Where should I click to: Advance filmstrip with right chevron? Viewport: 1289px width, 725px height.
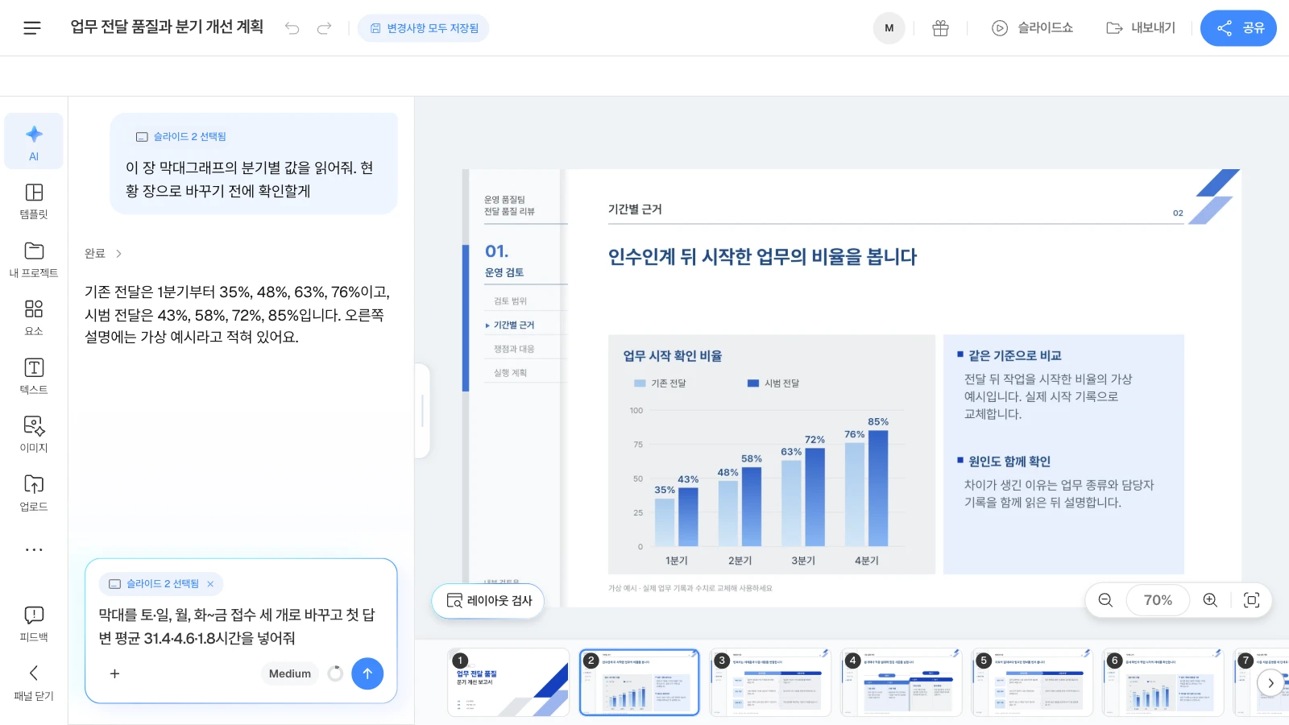1270,683
